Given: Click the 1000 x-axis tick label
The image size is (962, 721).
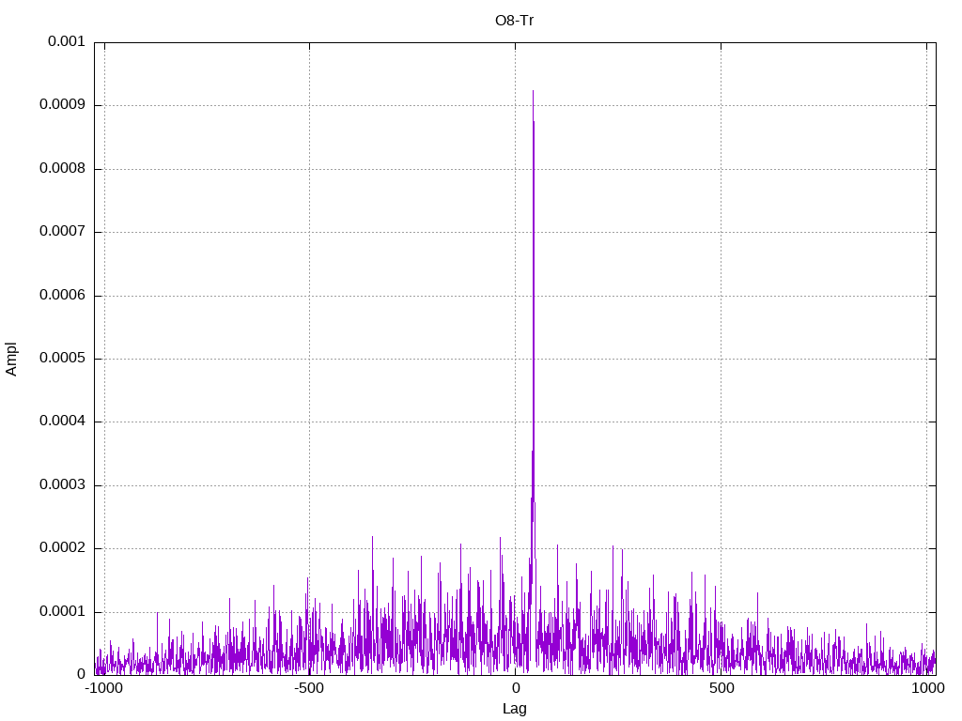Looking at the screenshot, I should click(927, 688).
